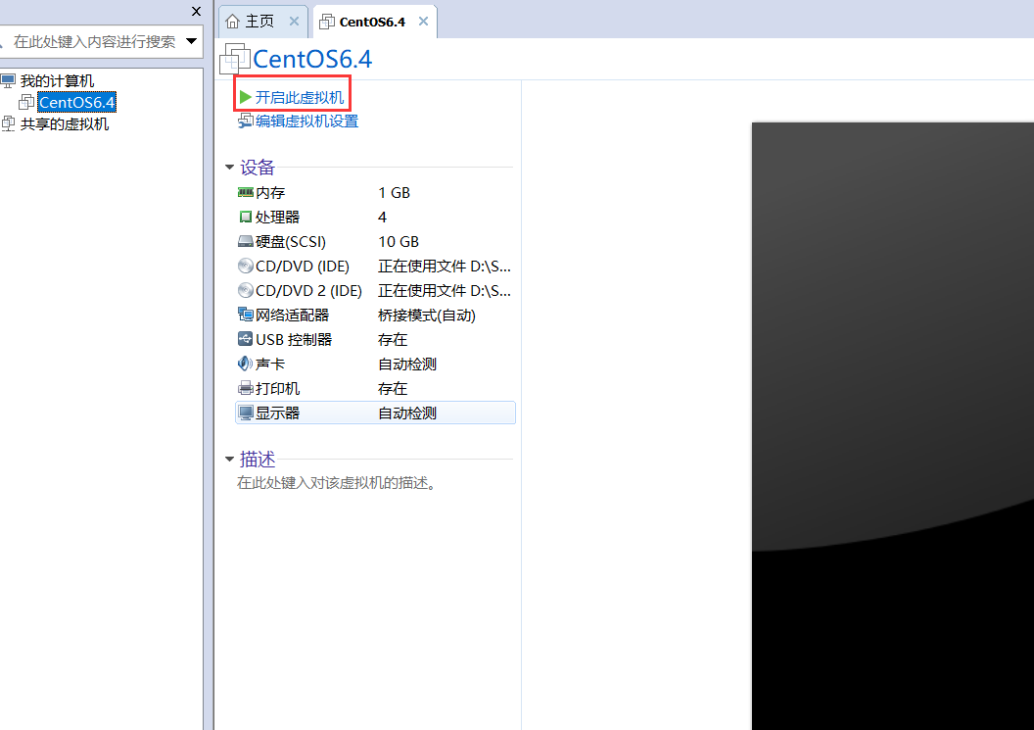Click the 网络适配器 network adapter icon
Image resolution: width=1034 pixels, height=730 pixels.
click(246, 315)
